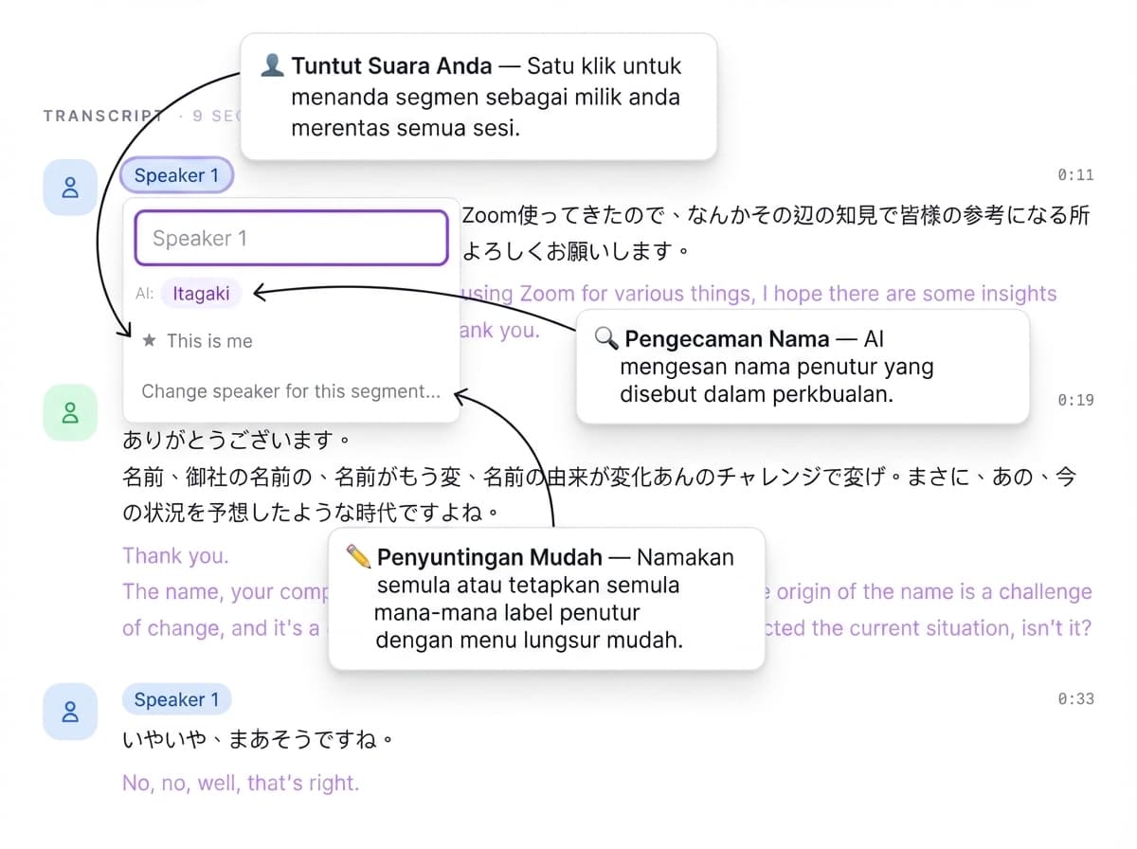Jump to the 0:19 timestamp
The height and width of the screenshot is (849, 1137).
[1075, 400]
